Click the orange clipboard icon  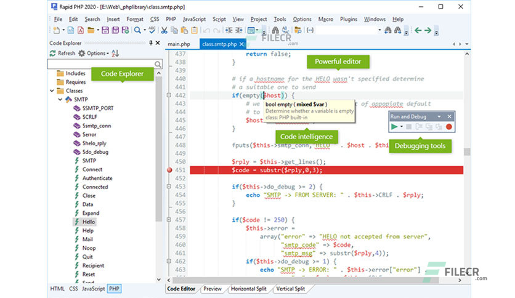[x=195, y=31]
